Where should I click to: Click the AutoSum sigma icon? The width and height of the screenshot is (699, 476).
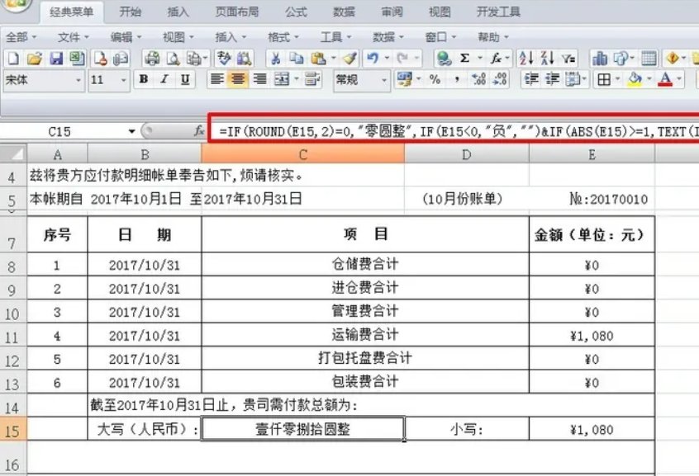(465, 59)
